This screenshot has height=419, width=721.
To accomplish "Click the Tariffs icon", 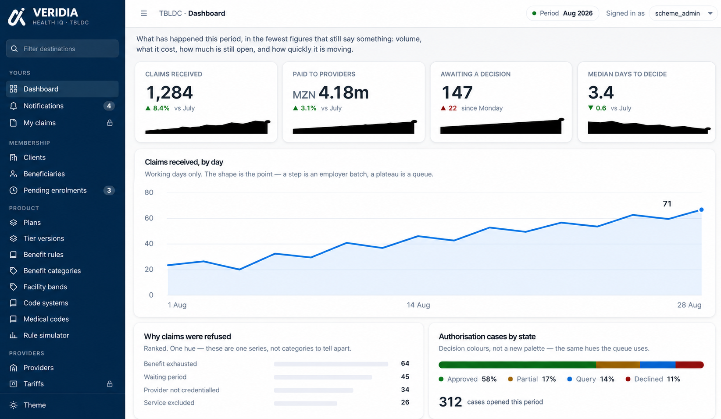I will click(14, 384).
